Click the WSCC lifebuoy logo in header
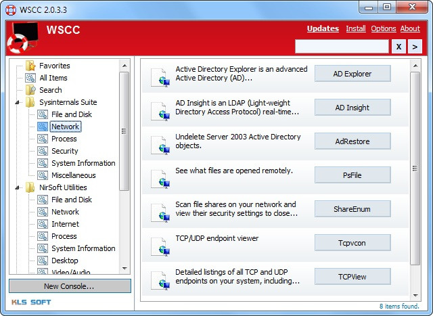Viewport: 433px width, 316px height. [22, 38]
